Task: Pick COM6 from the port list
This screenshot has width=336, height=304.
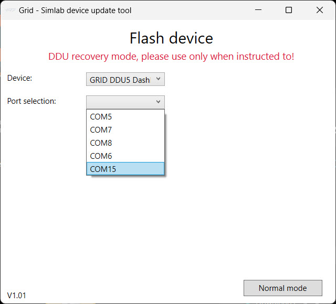Action: click(125, 156)
